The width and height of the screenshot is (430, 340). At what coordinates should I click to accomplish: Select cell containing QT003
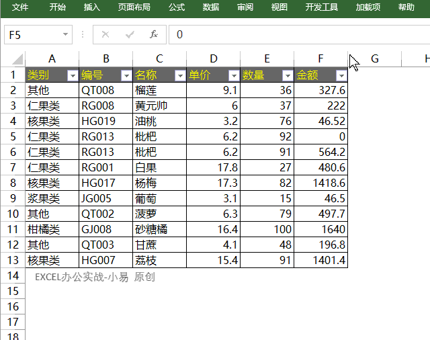(x=106, y=245)
